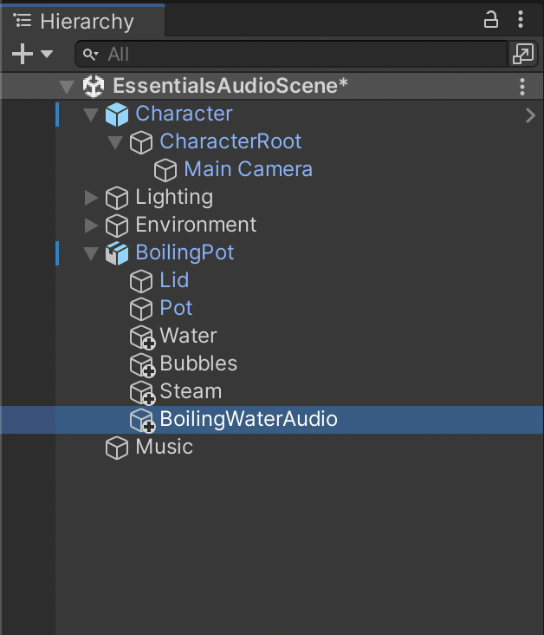Open Character prefab via right chevron
The width and height of the screenshot is (544, 635).
pos(530,115)
